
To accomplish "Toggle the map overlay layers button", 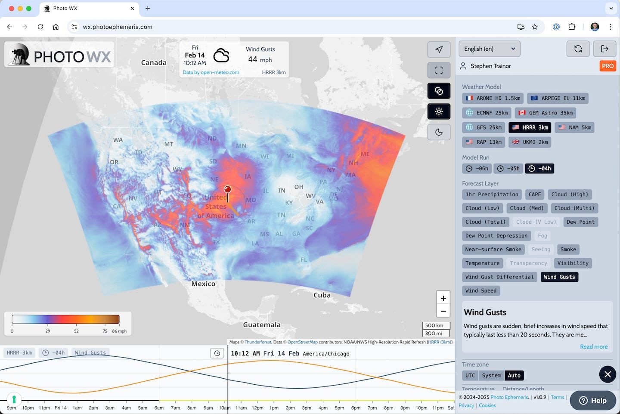I will (439, 91).
